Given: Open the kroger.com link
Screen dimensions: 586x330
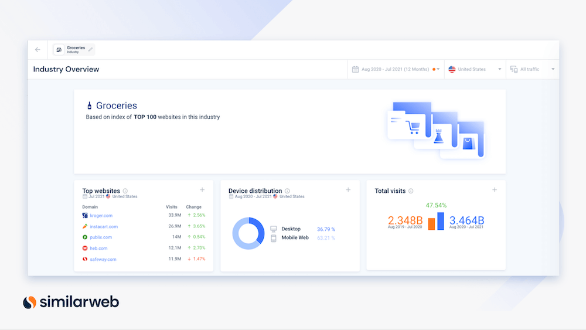Looking at the screenshot, I should 101,216.
